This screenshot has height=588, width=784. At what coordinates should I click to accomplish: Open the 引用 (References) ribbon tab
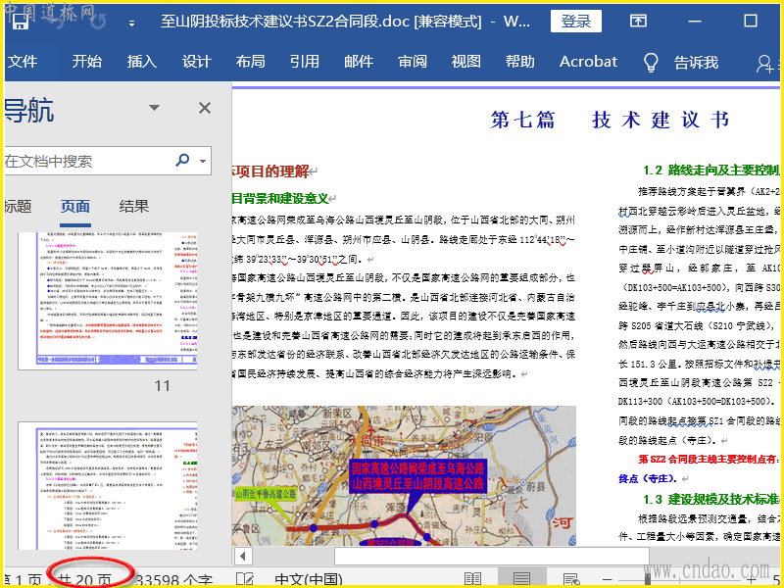(x=304, y=62)
